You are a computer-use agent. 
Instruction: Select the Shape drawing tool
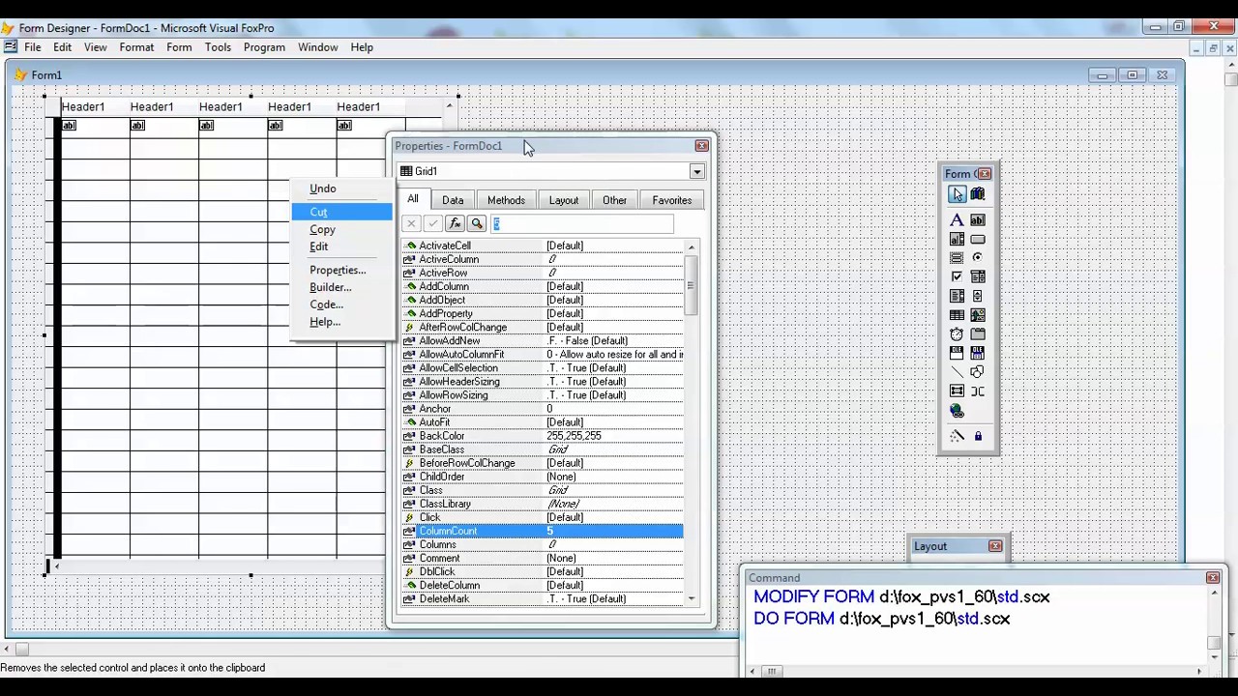point(978,372)
